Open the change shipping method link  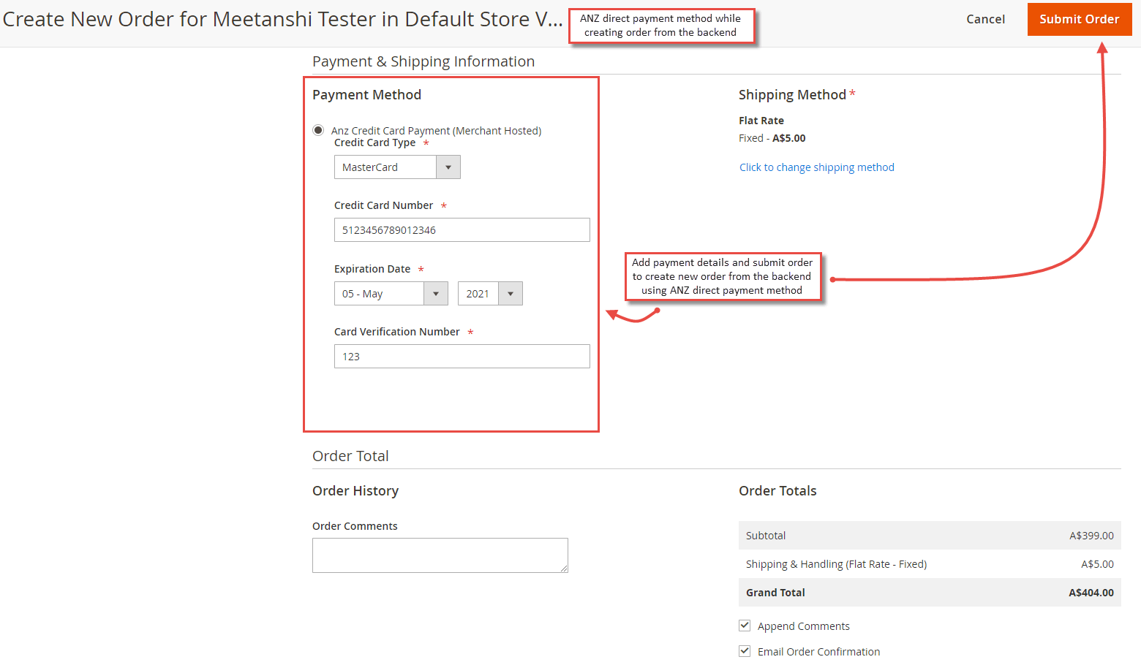click(816, 167)
